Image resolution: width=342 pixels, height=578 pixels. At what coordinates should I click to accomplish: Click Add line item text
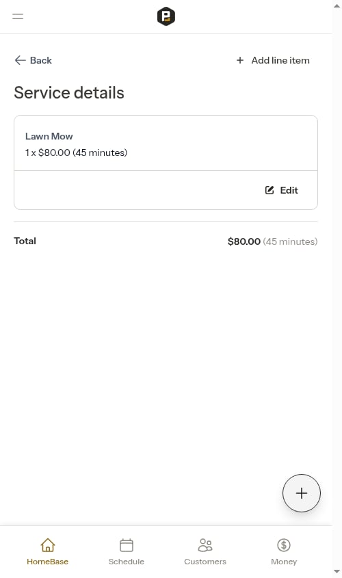click(x=280, y=60)
